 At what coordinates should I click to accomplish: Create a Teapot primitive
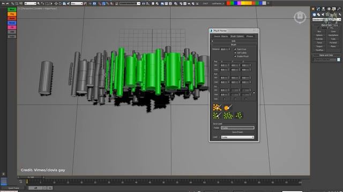[319, 46]
